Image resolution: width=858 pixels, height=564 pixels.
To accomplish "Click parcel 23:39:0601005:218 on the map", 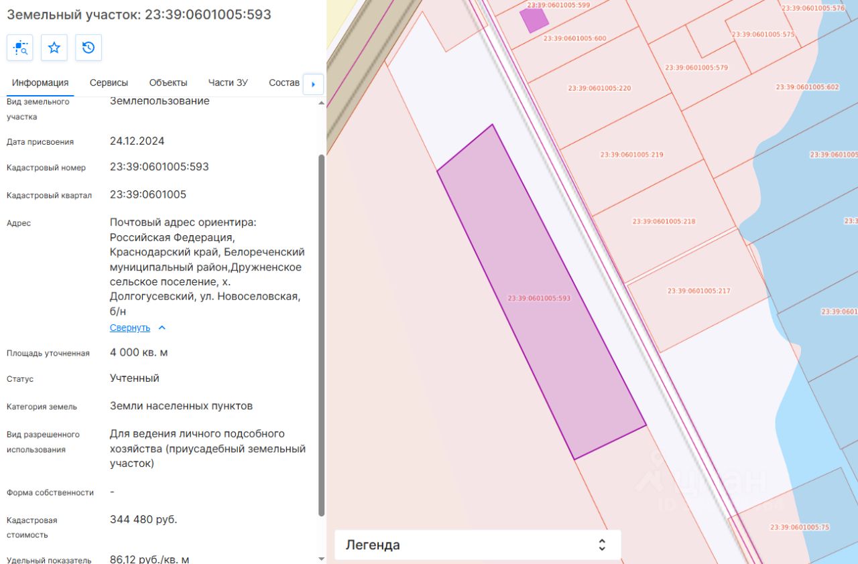I will [x=664, y=221].
